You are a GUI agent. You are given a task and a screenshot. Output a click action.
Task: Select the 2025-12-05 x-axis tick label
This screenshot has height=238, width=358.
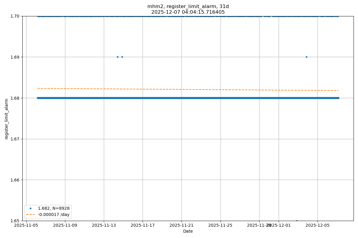pyautogui.click(x=317, y=225)
